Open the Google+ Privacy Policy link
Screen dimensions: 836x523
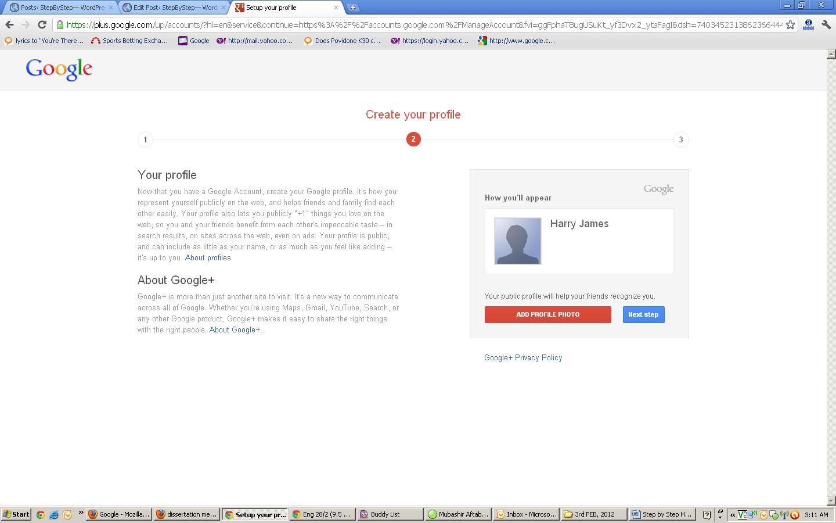tap(523, 357)
